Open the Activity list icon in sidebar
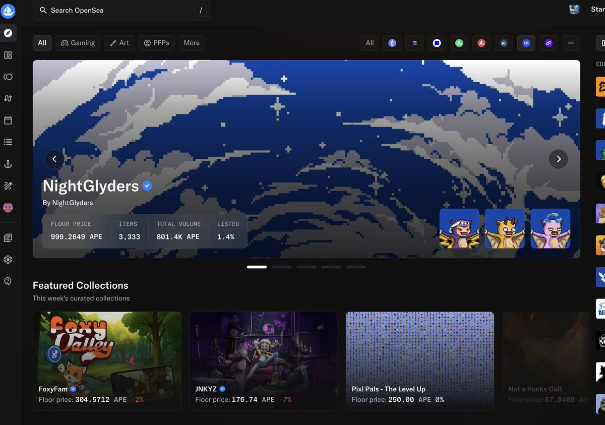The image size is (605, 425). (8, 142)
